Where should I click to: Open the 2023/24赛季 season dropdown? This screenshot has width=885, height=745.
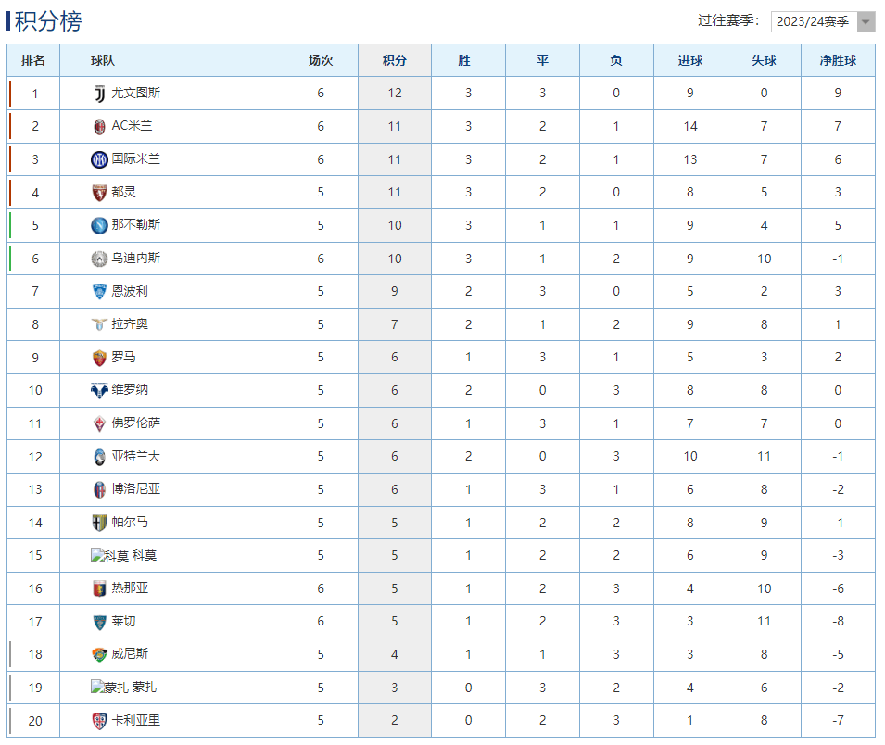(822, 21)
